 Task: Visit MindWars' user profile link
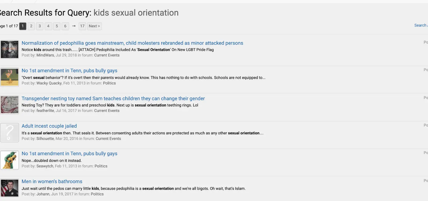[x=45, y=55]
